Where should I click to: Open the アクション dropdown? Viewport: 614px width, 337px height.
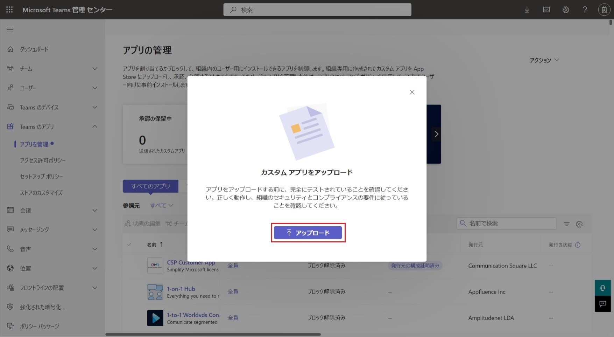click(544, 60)
